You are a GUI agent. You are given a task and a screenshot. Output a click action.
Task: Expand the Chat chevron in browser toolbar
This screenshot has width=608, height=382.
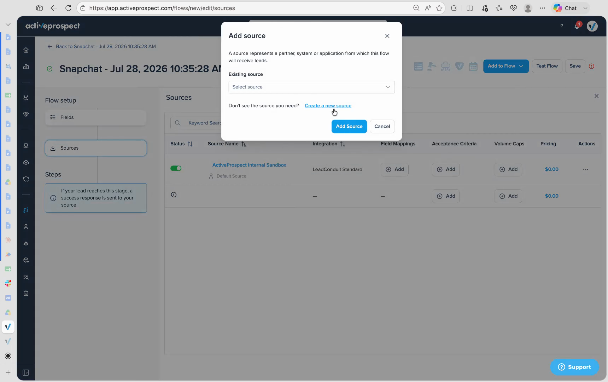(585, 8)
